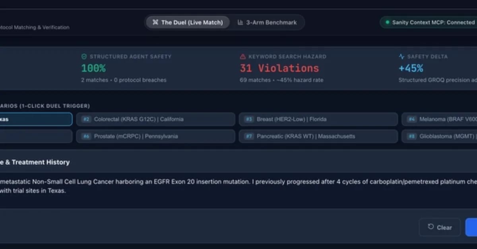The image size is (477, 249).
Task: Trigger scenario #6 Prostate (mCRPC) Pennsylvania
Action: [x=156, y=136]
